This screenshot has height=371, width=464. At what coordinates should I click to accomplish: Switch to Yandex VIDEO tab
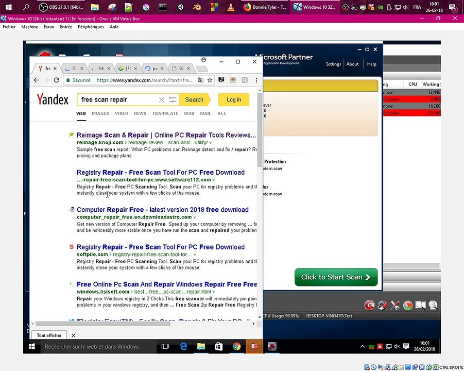click(x=122, y=113)
